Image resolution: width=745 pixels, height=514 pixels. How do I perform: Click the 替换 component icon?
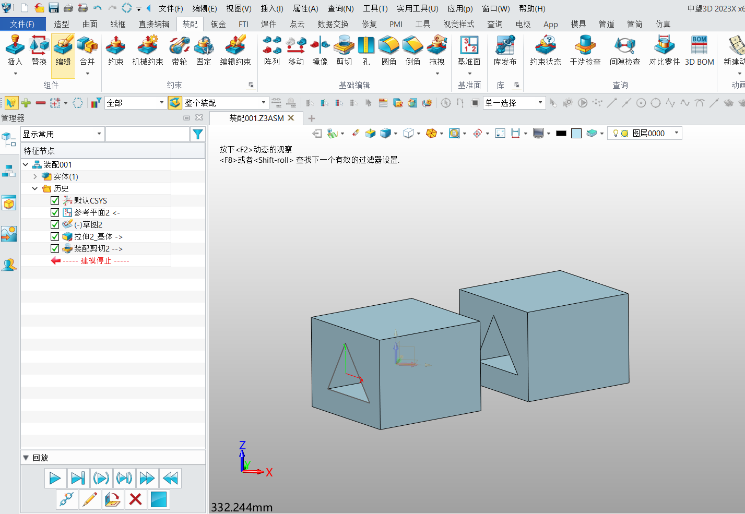coord(39,46)
